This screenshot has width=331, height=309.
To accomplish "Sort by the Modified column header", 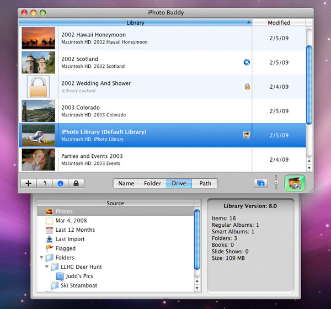I will point(279,23).
